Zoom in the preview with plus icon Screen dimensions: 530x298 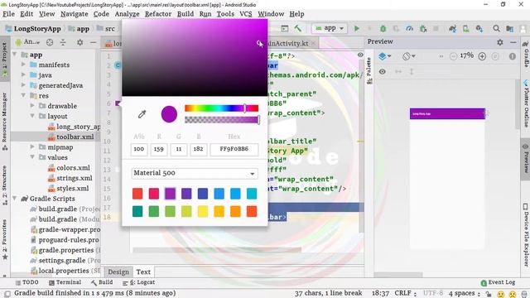(x=482, y=56)
